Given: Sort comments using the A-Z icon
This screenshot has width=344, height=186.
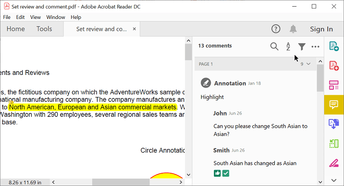Looking at the screenshot, I should click(288, 46).
